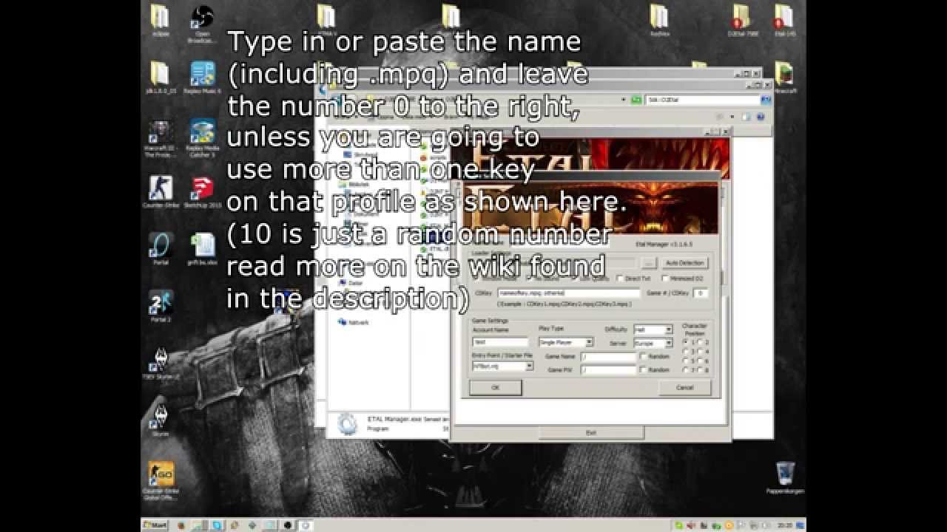Click the Windows Start button

tap(155, 525)
